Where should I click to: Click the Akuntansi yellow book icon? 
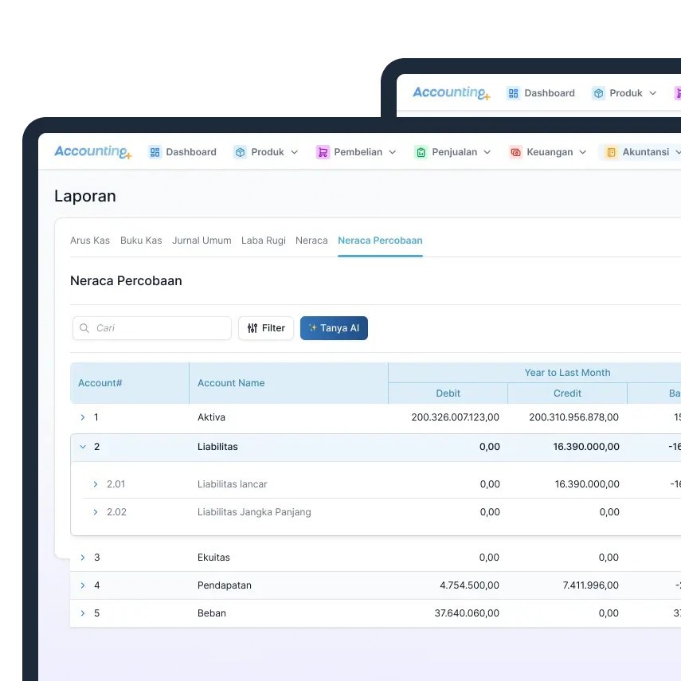tap(611, 152)
